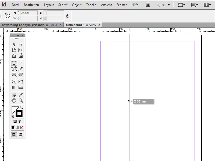
Task: Open view options dropdown
Action: [181, 5]
